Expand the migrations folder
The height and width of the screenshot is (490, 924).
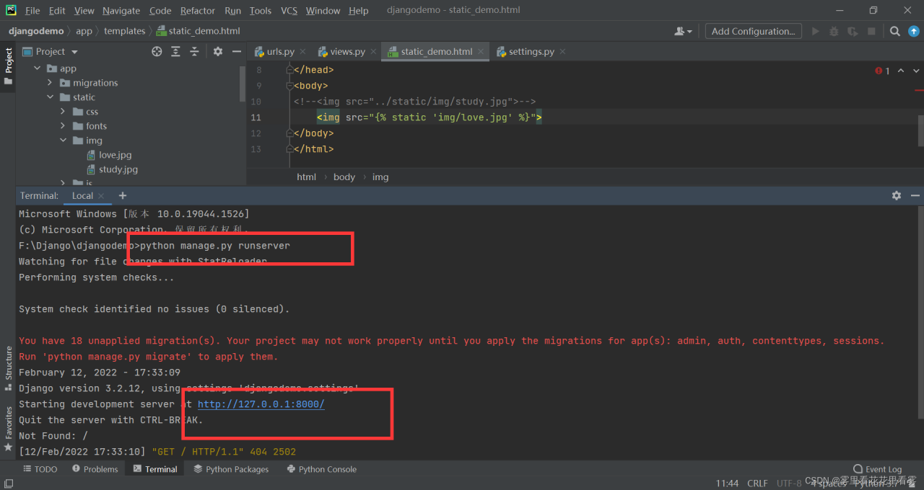pos(51,83)
